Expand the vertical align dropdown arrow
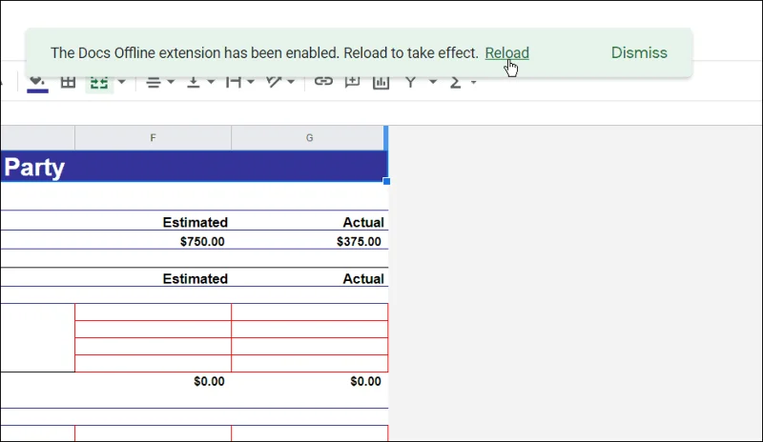Screen dimensions: 763x442 pyautogui.click(x=211, y=82)
